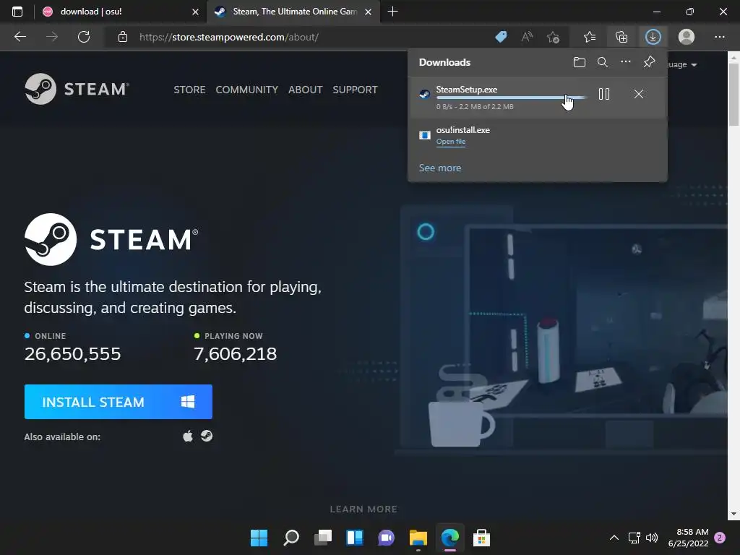
Task: Open browser Settings and more menu
Action: pyautogui.click(x=719, y=37)
